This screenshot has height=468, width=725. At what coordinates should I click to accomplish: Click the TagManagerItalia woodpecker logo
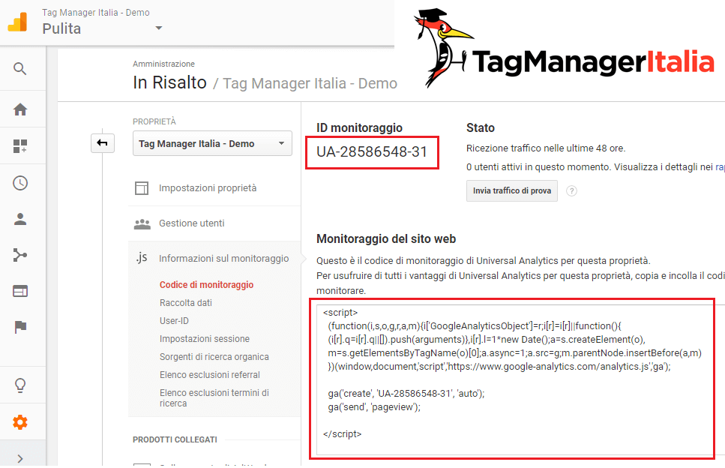(564, 49)
